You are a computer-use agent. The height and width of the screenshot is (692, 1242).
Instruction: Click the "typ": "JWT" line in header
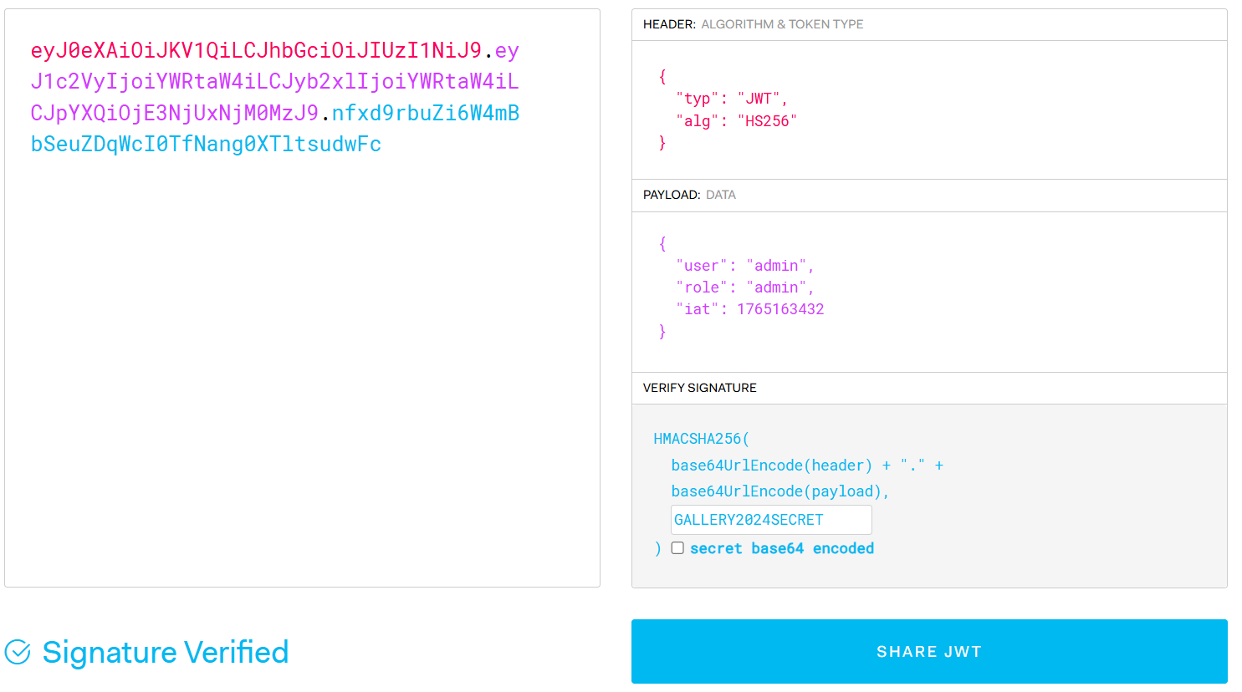click(732, 99)
